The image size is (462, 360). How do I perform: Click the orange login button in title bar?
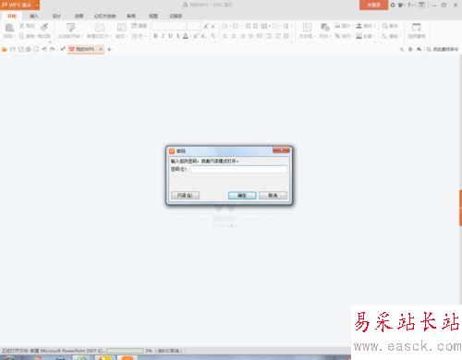tap(373, 5)
